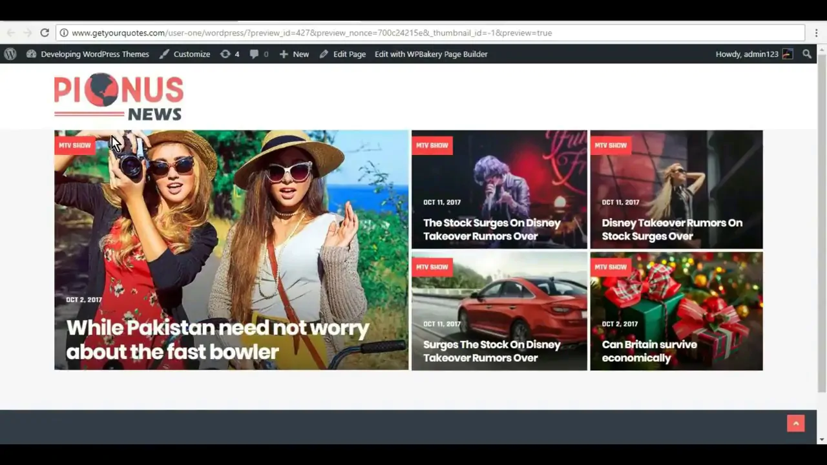The height and width of the screenshot is (465, 827).
Task: Click the comments count 0
Action: [x=266, y=54]
